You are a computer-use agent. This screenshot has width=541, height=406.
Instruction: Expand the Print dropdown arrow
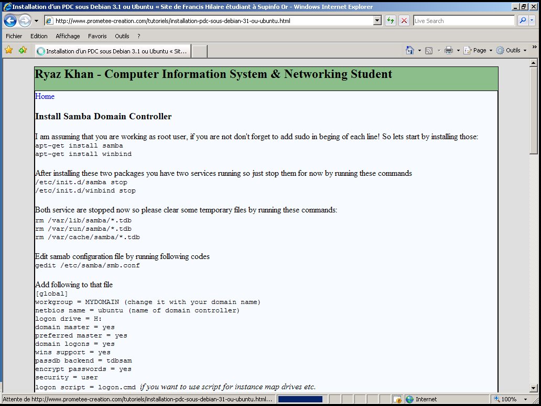pos(458,50)
